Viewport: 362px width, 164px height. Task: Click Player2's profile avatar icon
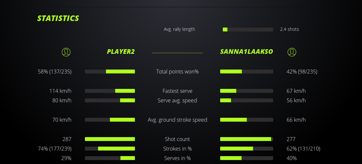click(66, 52)
